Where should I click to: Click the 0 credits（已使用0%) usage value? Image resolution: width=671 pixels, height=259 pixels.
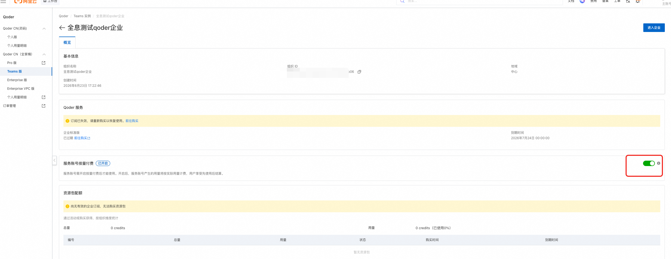coord(433,228)
